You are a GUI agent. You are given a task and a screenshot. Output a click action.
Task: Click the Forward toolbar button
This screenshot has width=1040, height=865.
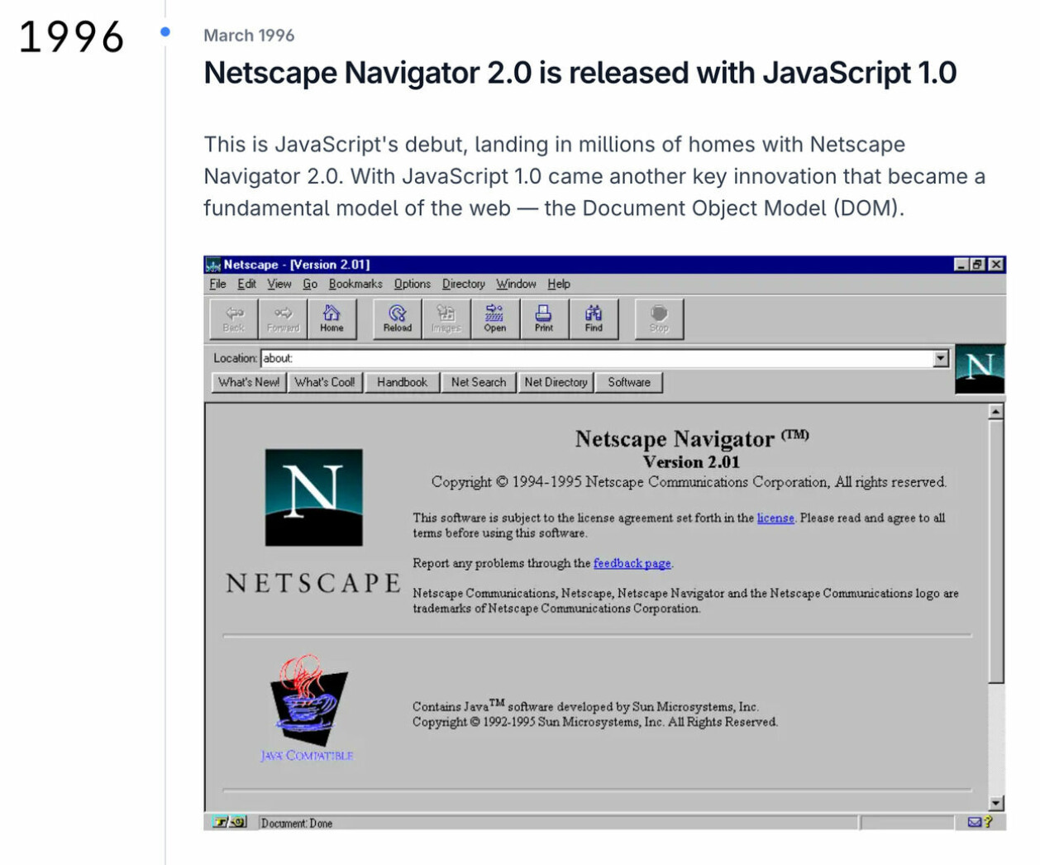[x=283, y=318]
